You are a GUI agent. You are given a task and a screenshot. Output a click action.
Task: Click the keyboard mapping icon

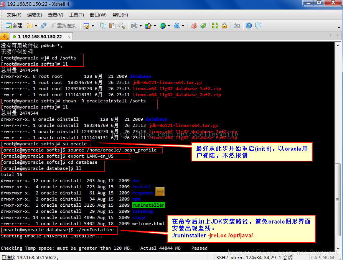pyautogui.click(x=237, y=26)
